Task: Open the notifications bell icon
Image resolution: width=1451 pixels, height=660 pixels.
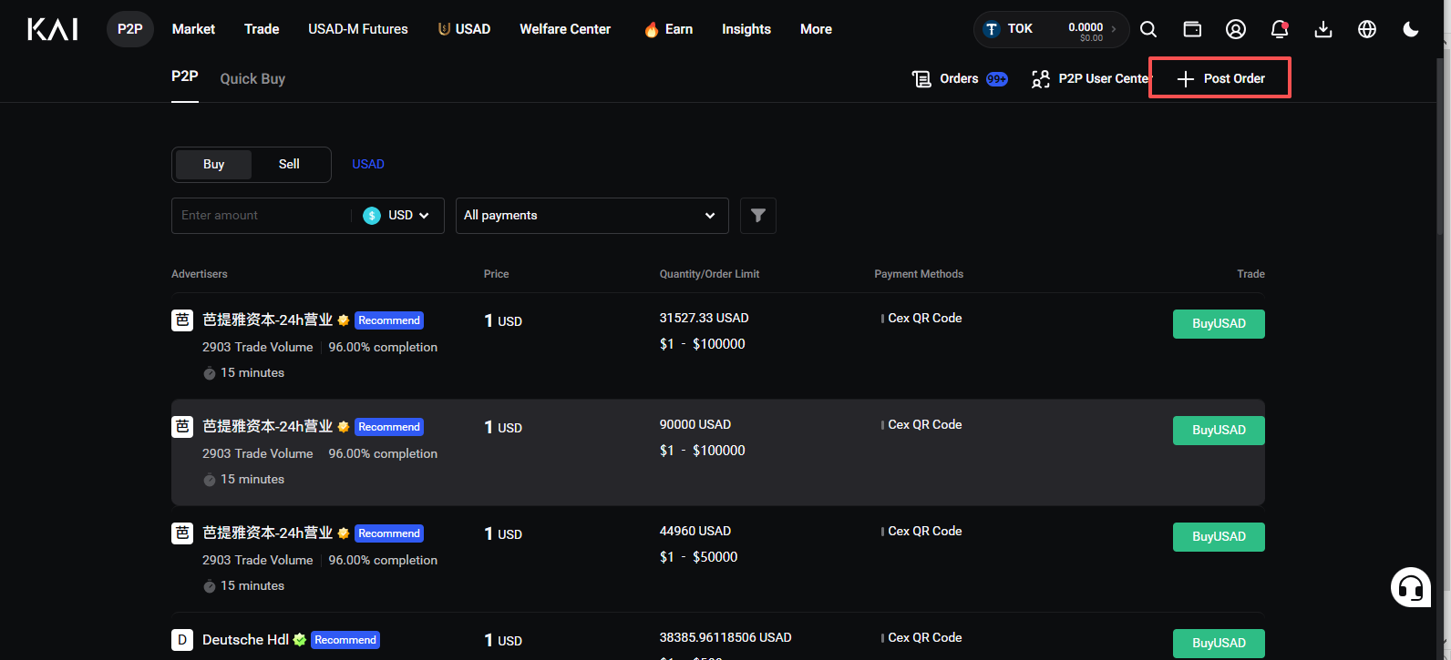Action: [1280, 29]
